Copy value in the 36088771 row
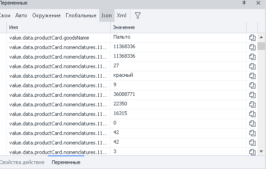The image size is (266, 169). coord(252,95)
